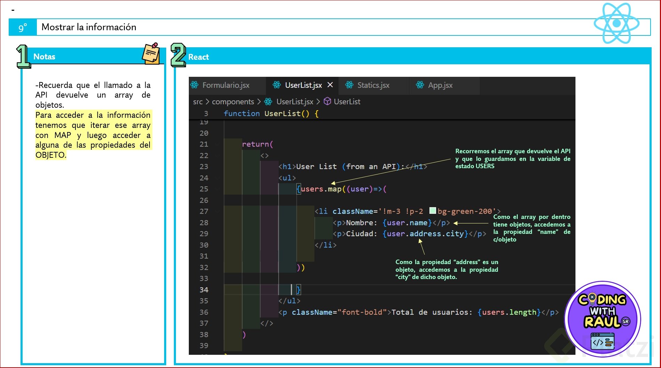
Task: Expand the components breadcrumb segment
Action: [x=233, y=102]
